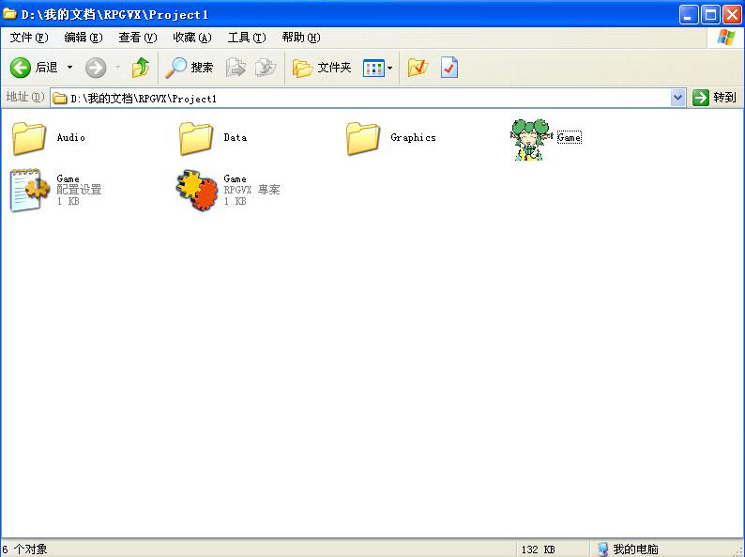Select the Audio folder icon
Image resolution: width=745 pixels, height=557 pixels.
click(29, 138)
